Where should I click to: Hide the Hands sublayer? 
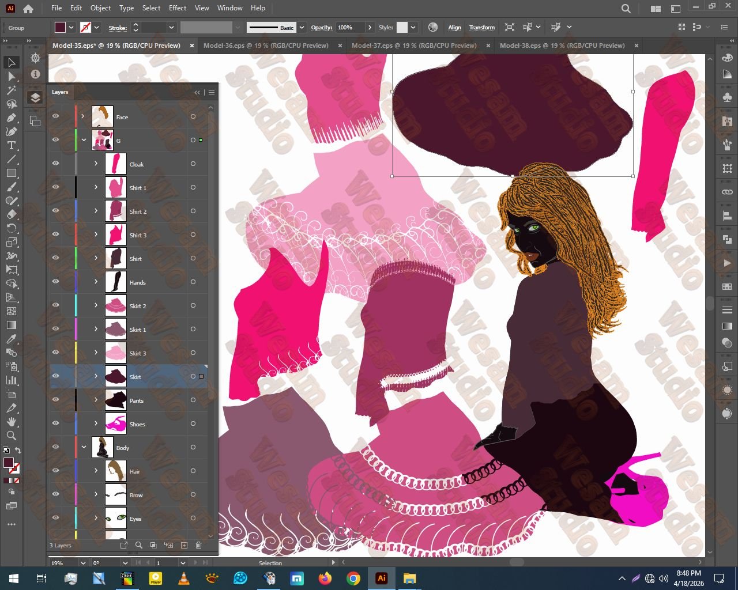click(56, 282)
